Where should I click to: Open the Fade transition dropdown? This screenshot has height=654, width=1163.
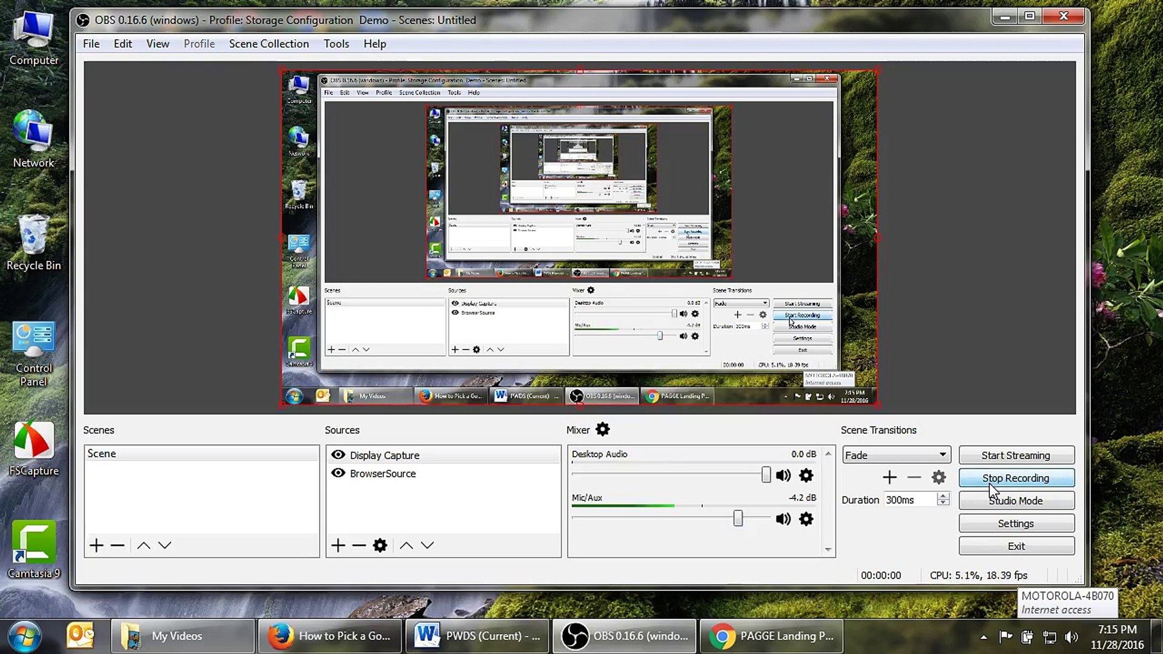(x=896, y=455)
